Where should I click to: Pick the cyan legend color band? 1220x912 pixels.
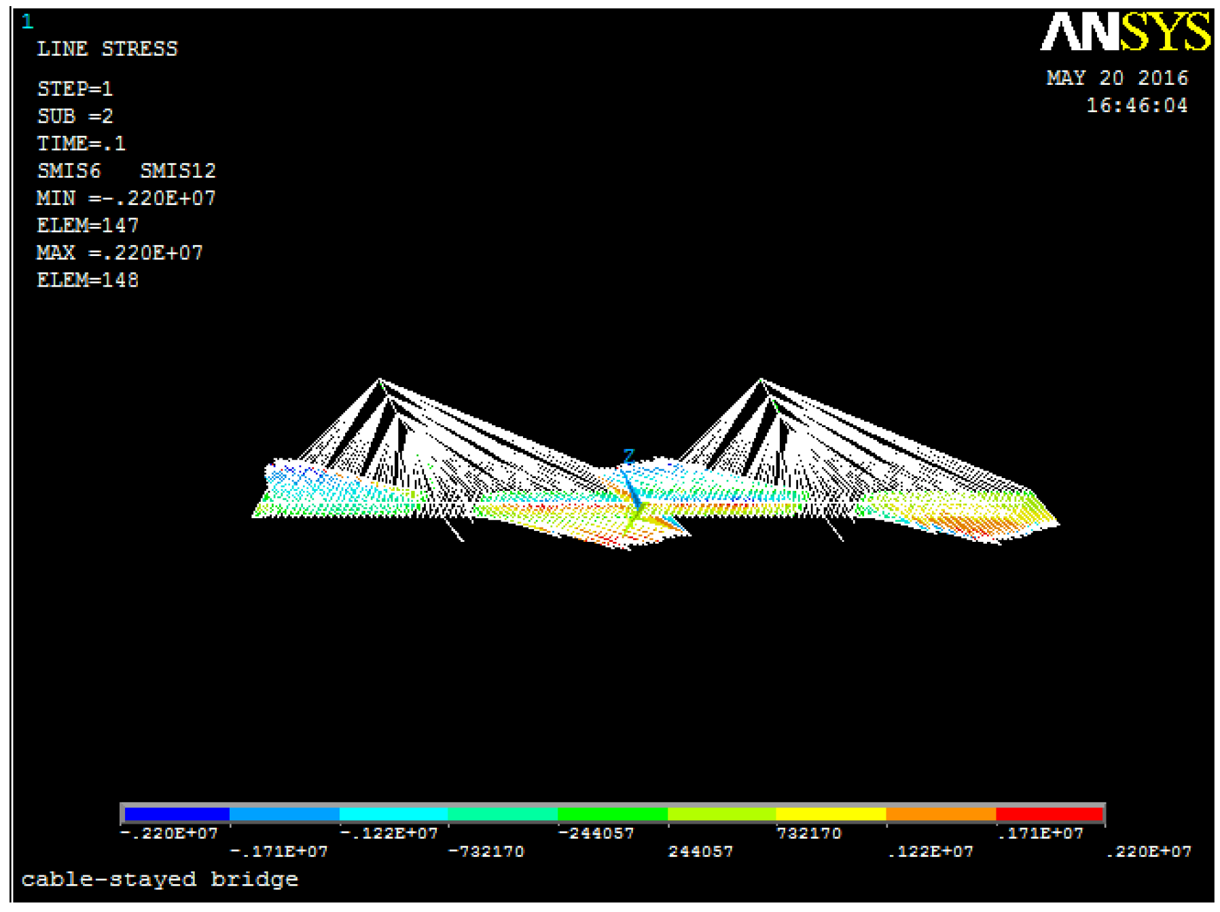point(393,814)
